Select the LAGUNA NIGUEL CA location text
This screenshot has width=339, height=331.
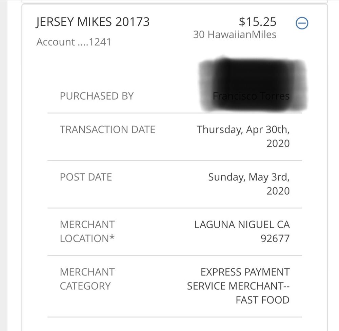242,225
